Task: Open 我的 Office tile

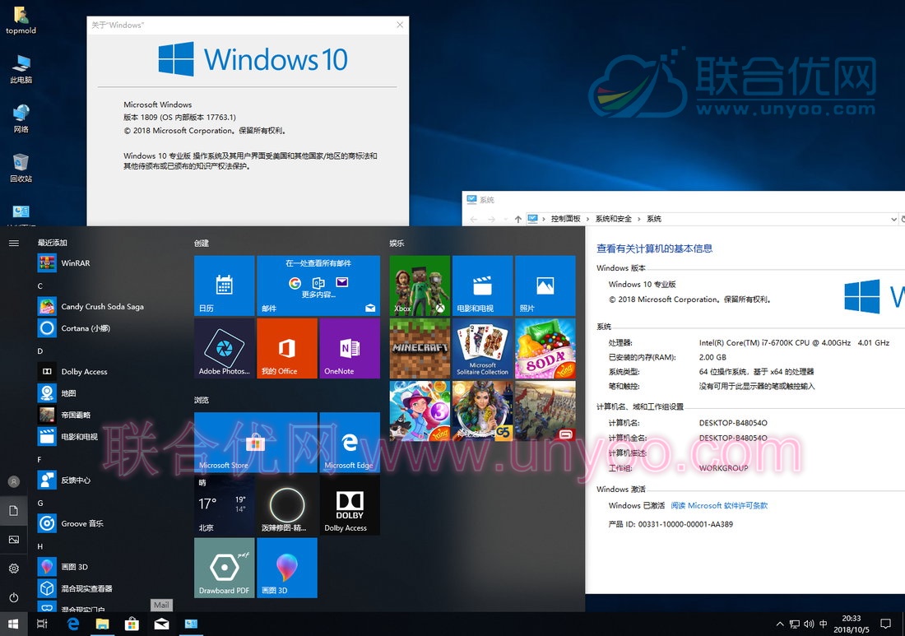Action: pos(287,349)
